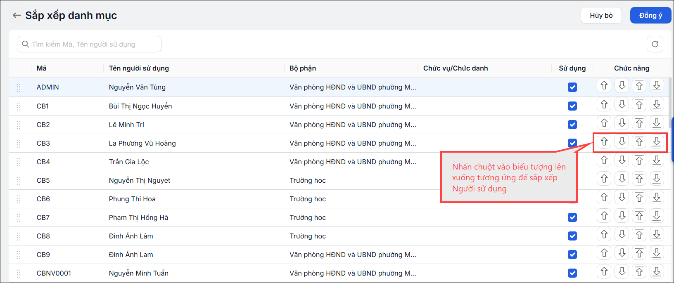
Task: Move CBNV0001 row to bottom of list
Action: point(657,271)
